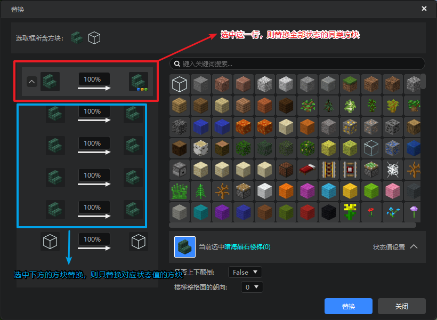Screen dimensions: 437x320
Task: Select the source air block in the bottom row
Action: (x=50, y=242)
